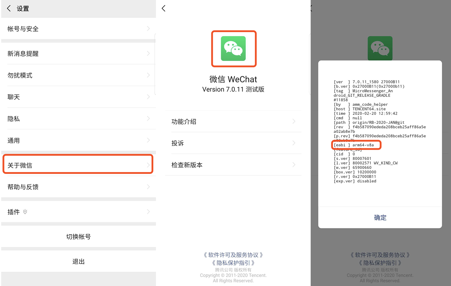Screen dimensions: 451x286
Task: Click the [r.ver] 0x27000B11 line
Action: [355, 177]
